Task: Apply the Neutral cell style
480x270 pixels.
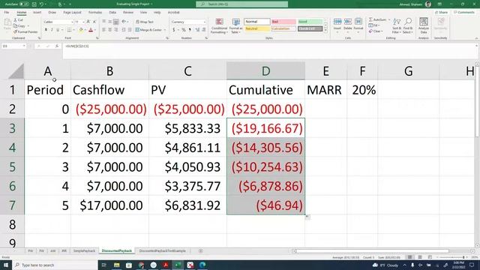Action: [x=257, y=28]
